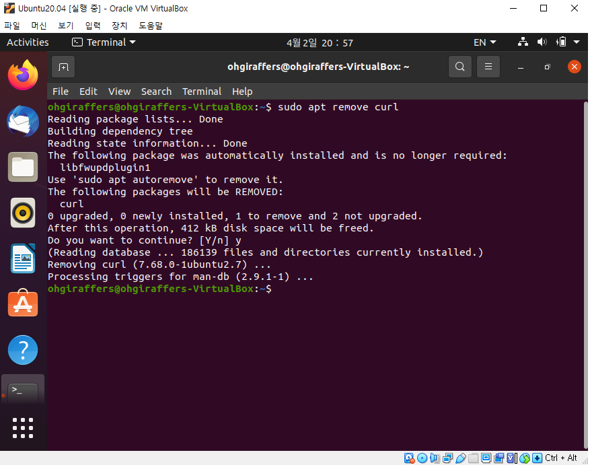Click terminal title ohgiraffers@ohgiraffers-VirtualBox
Image resolution: width=590 pixels, height=465 pixels.
[318, 67]
